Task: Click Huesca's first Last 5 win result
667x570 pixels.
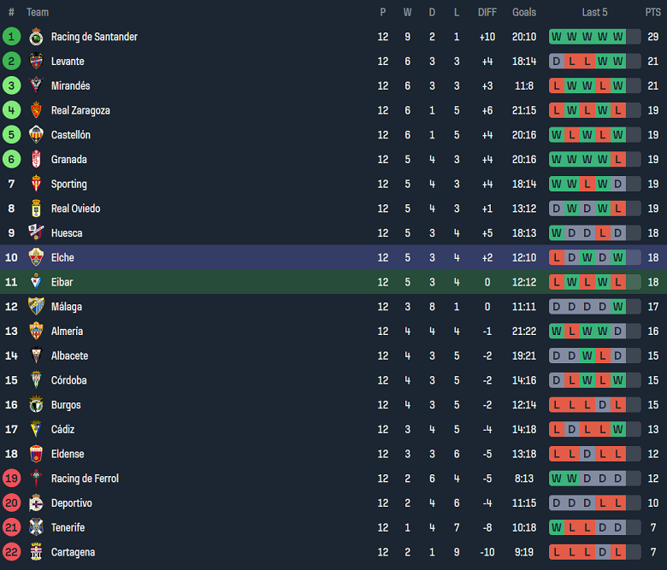Action: click(x=557, y=233)
